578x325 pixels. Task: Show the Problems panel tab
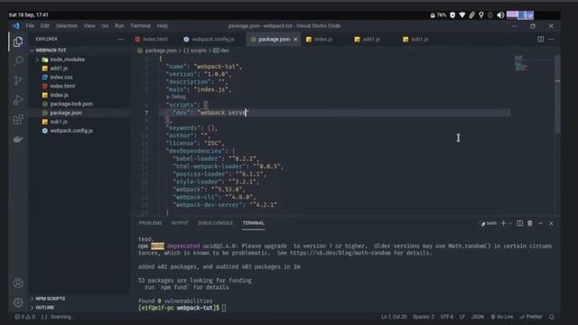(x=150, y=223)
